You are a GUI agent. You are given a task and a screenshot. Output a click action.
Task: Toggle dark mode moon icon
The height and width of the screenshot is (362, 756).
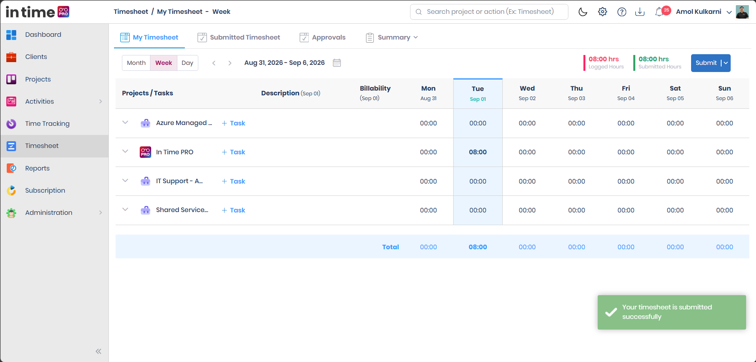pos(583,12)
